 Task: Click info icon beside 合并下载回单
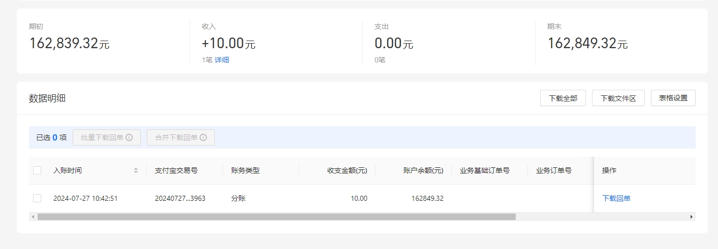pyautogui.click(x=203, y=137)
